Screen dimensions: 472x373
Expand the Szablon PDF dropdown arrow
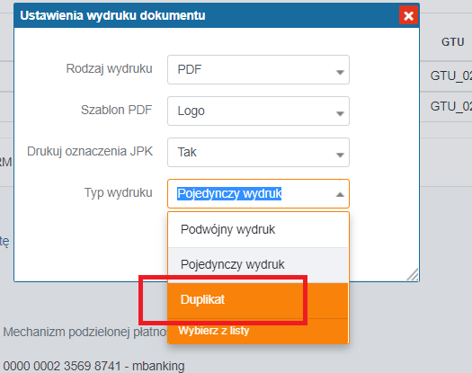click(340, 113)
